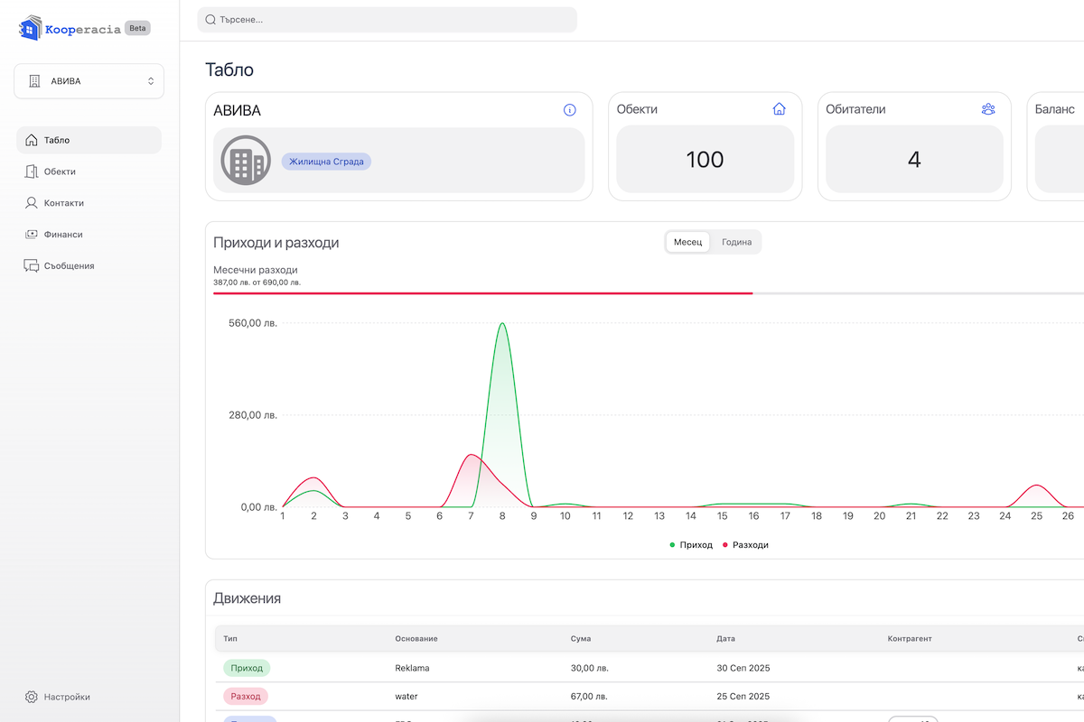Switch chart to Месец view
This screenshot has width=1084, height=722.
pos(687,242)
